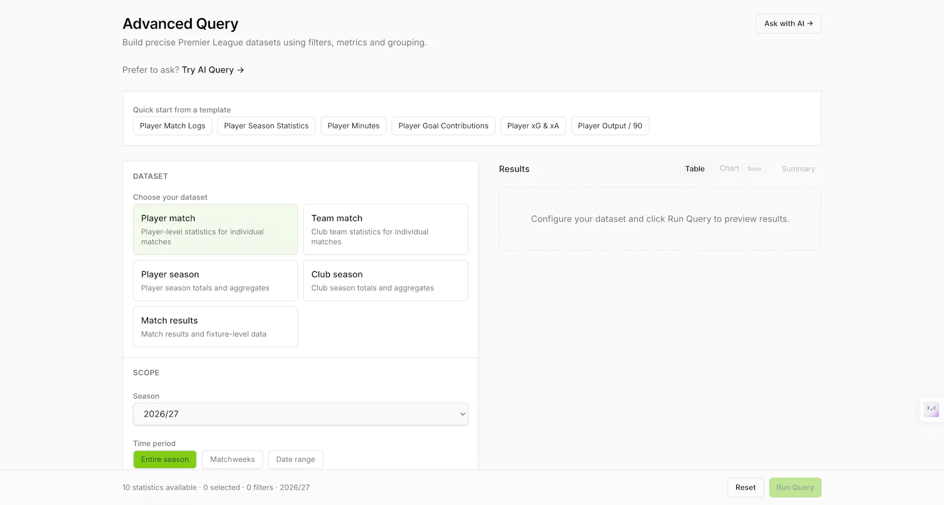Click the Advanced Query heading
The image size is (944, 505).
click(181, 24)
